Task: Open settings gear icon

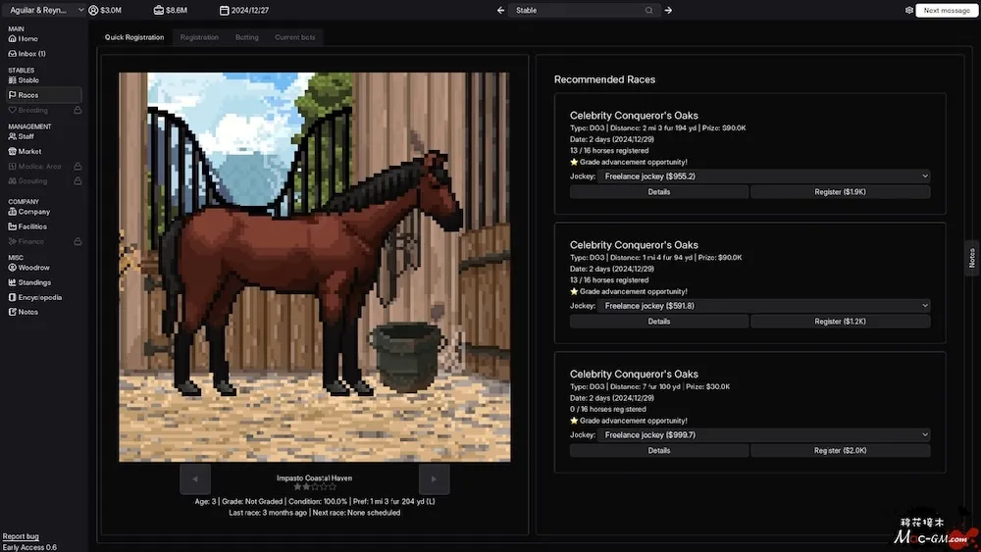Action: click(x=909, y=10)
